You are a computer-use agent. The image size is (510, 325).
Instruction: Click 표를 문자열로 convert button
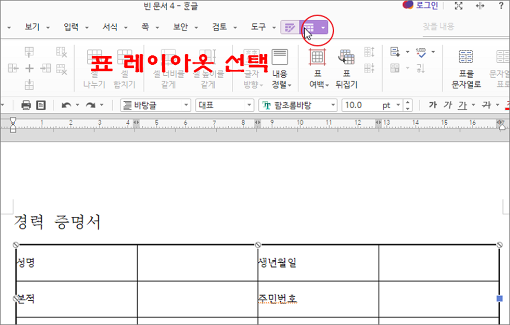466,68
